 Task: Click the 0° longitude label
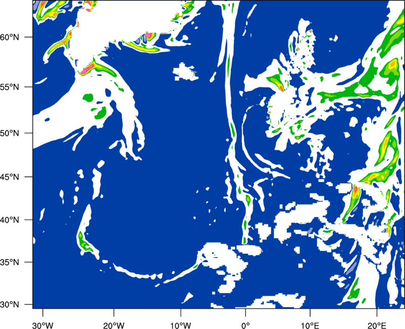[246, 325]
